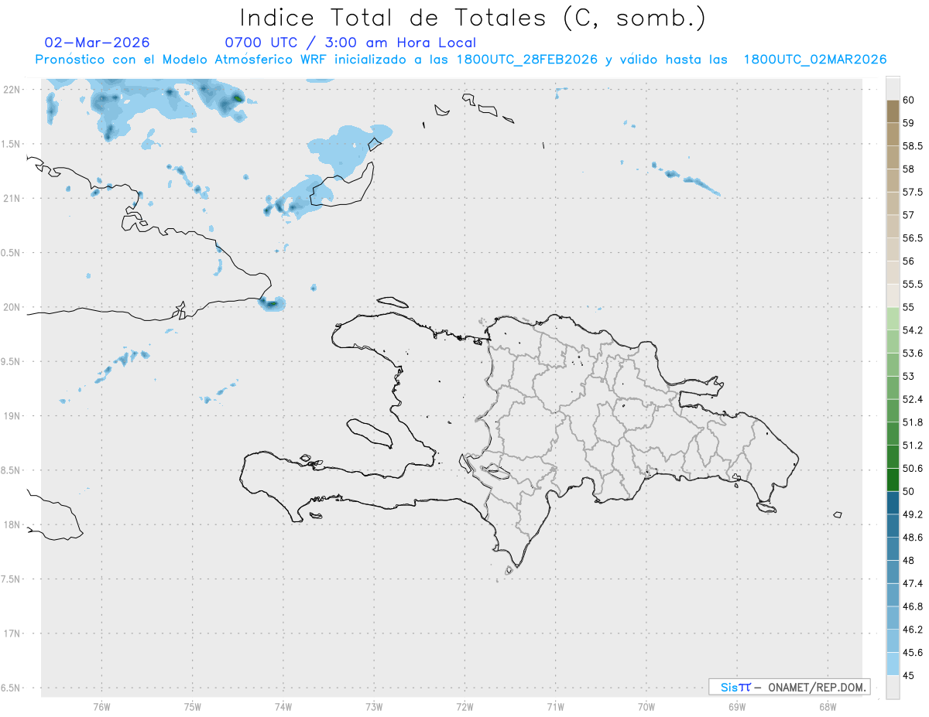Pick the dark green swatch between 50 and 50.6
This screenshot has height=717, width=929.
pos(893,480)
